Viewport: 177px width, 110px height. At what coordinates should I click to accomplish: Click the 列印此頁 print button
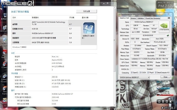pyautogui.click(x=87, y=11)
